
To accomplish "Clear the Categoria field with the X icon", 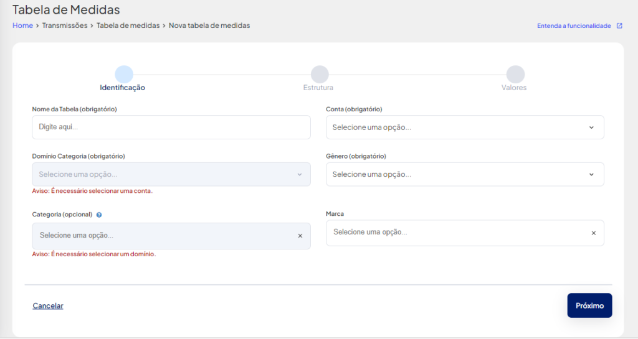I will pyautogui.click(x=300, y=236).
